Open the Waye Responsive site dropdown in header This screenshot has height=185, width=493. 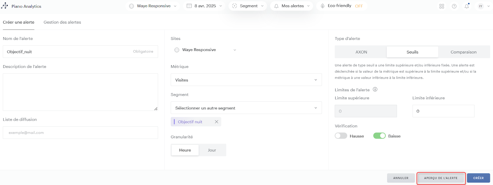153,6
